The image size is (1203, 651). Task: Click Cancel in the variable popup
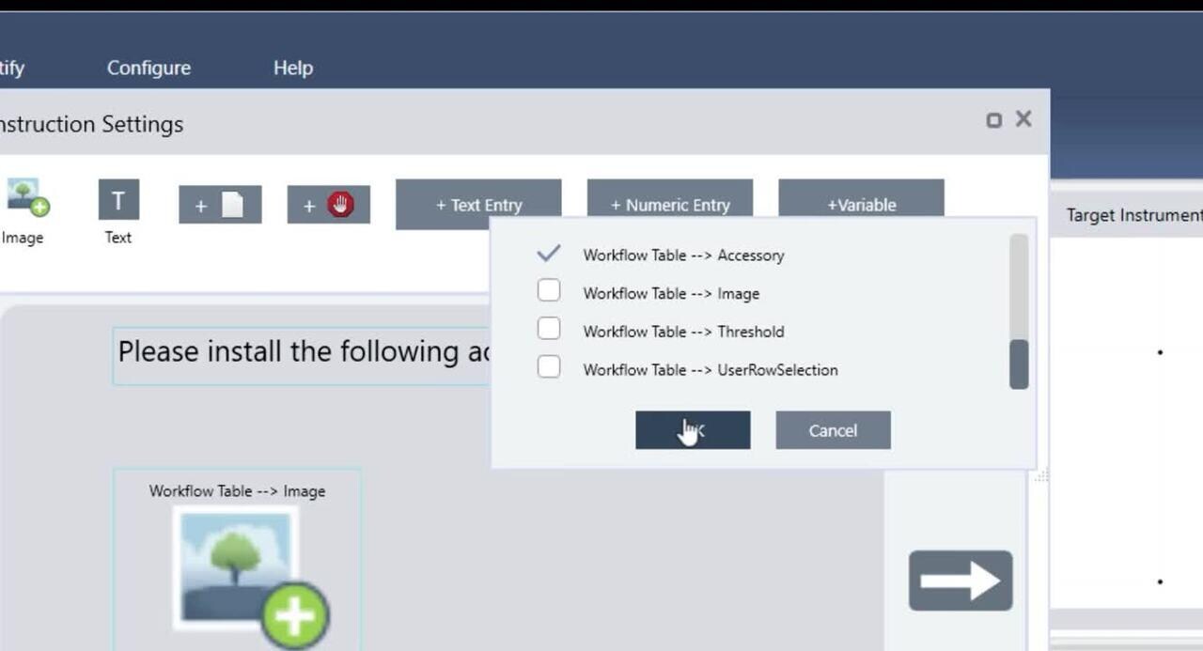pos(833,430)
